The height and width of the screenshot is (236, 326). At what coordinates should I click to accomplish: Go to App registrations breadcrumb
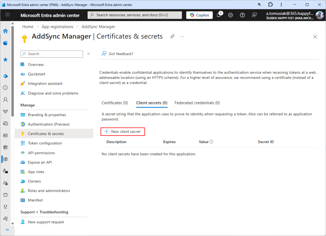pyautogui.click(x=57, y=27)
